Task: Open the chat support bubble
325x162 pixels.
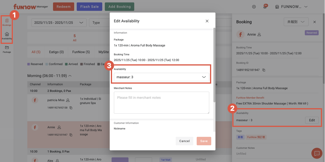Action: coord(317,153)
